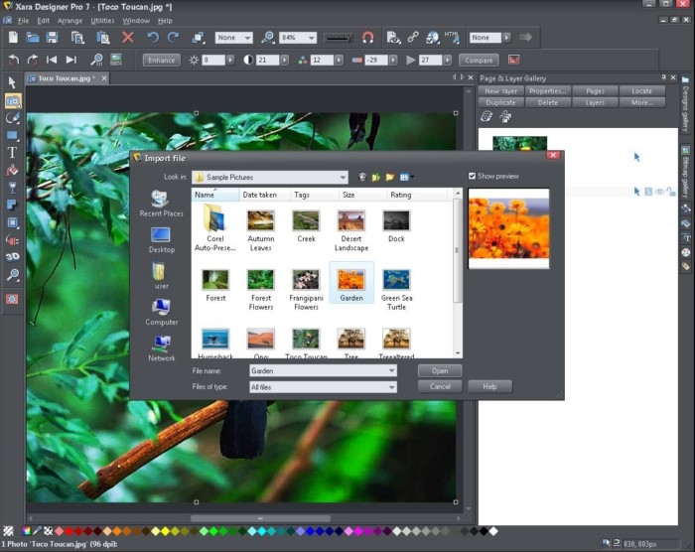Expand brightness value arrow
This screenshot has width=695, height=552.
[230, 60]
